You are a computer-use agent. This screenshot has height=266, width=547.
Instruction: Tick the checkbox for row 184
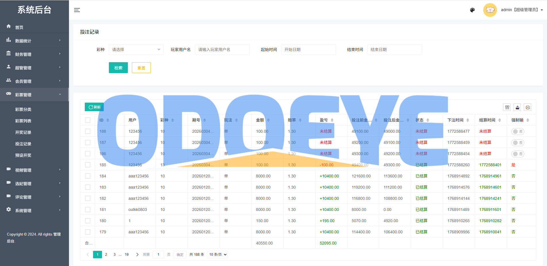(88, 176)
